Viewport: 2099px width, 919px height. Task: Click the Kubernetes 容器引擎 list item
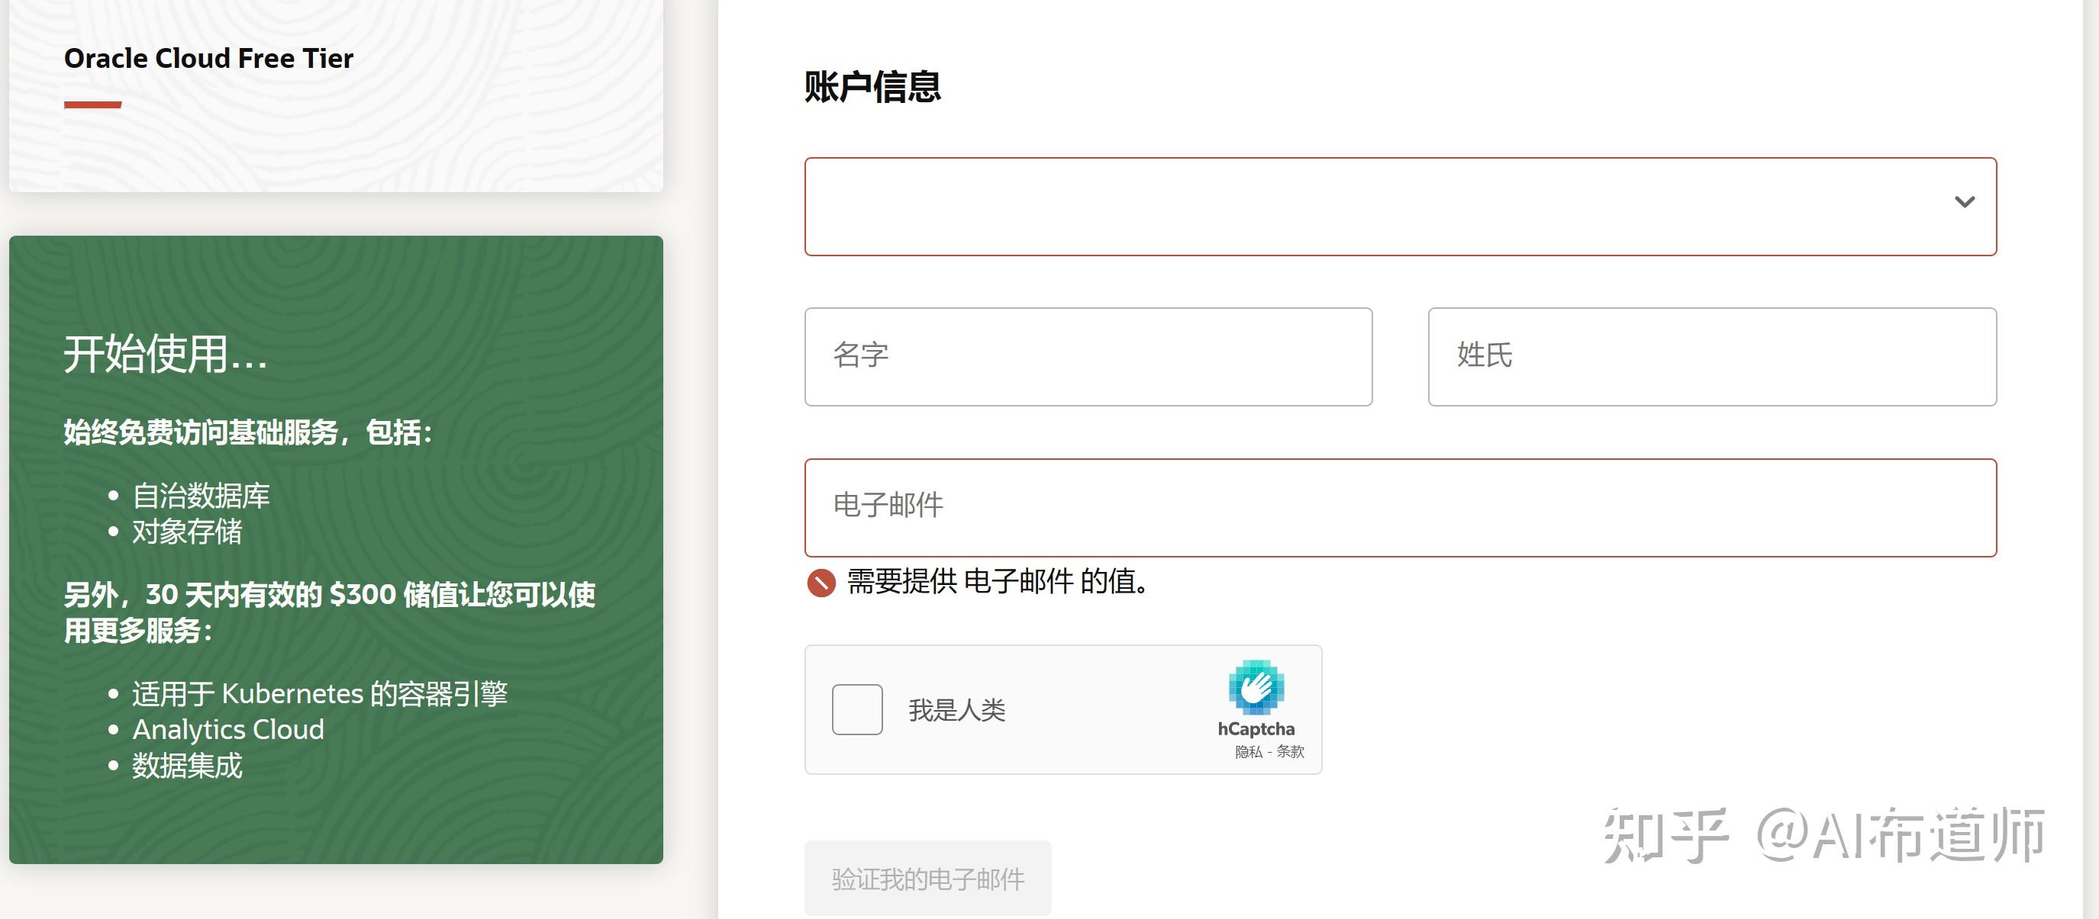(321, 692)
